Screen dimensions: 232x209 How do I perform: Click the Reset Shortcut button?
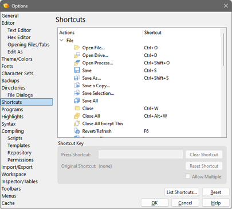pyautogui.click(x=204, y=166)
